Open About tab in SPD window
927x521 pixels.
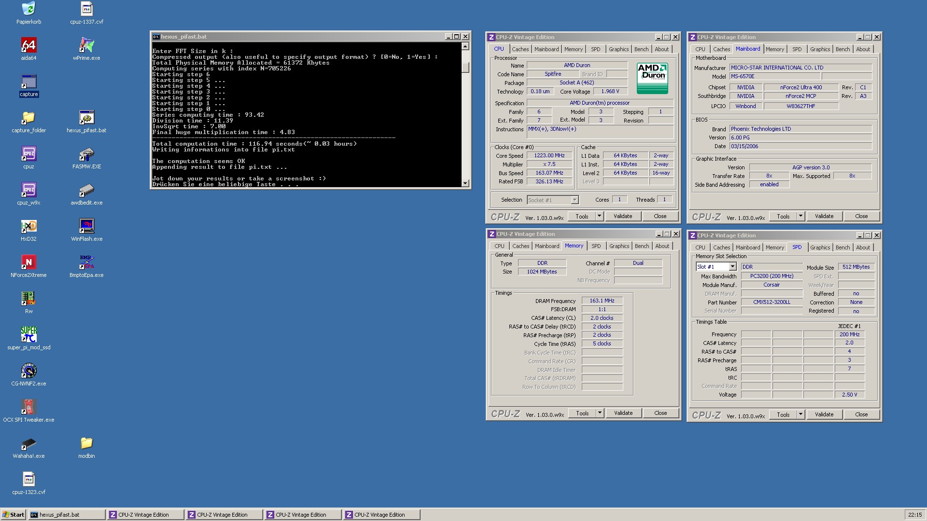(863, 247)
